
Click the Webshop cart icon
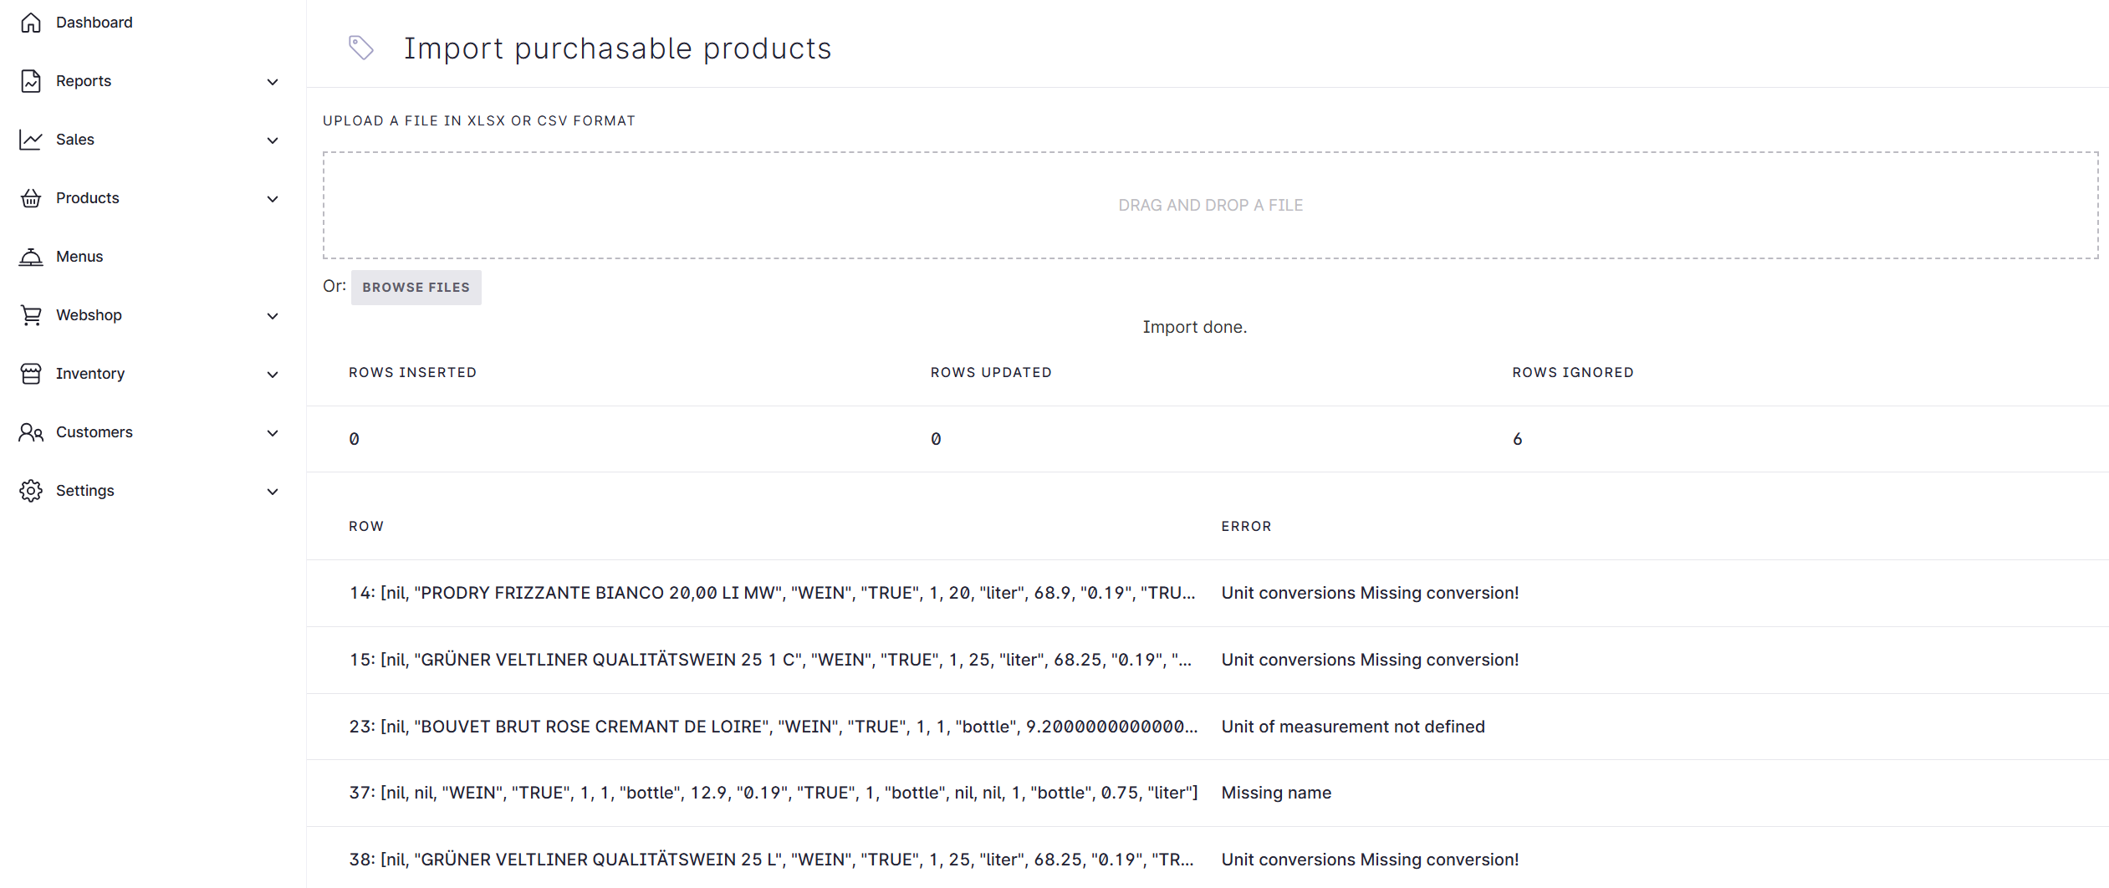31,315
